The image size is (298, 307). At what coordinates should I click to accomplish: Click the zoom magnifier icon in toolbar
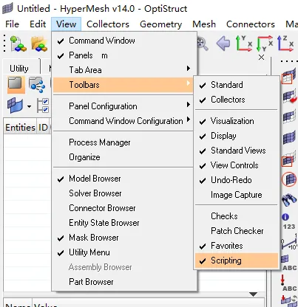coord(203,44)
